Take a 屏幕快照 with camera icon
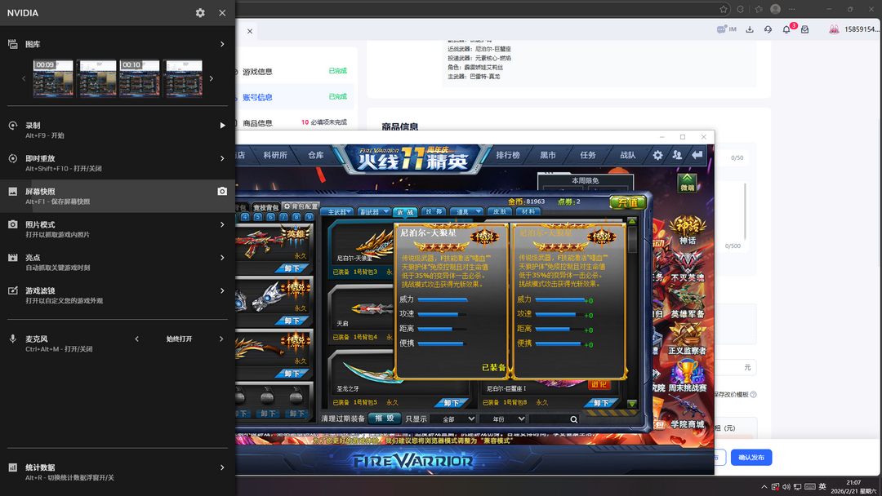This screenshot has width=882, height=496. (x=222, y=192)
